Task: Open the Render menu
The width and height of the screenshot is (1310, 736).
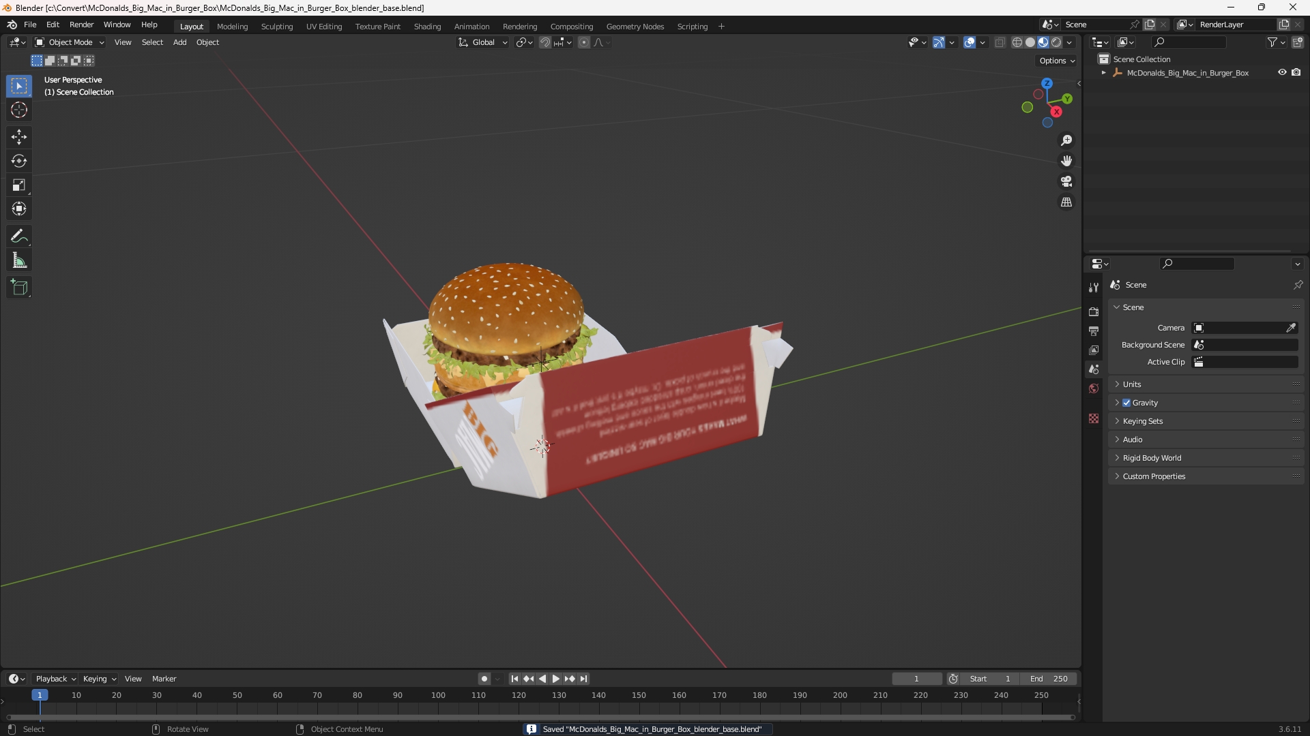Action: point(81,25)
